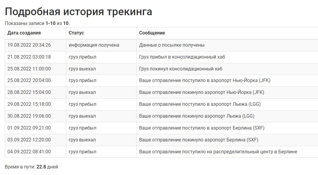
Task: Click the "Груз покинул консолидационный хаб" message
Action: click(x=181, y=69)
